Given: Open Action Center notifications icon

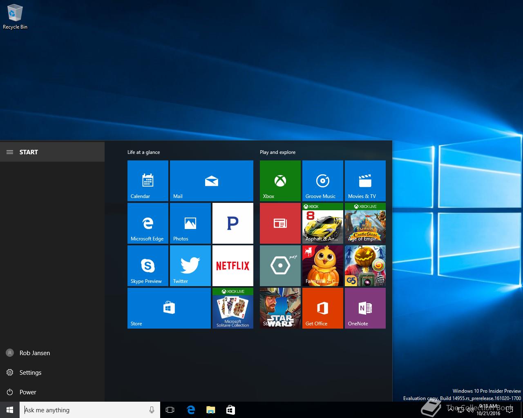Looking at the screenshot, I should [x=510, y=410].
